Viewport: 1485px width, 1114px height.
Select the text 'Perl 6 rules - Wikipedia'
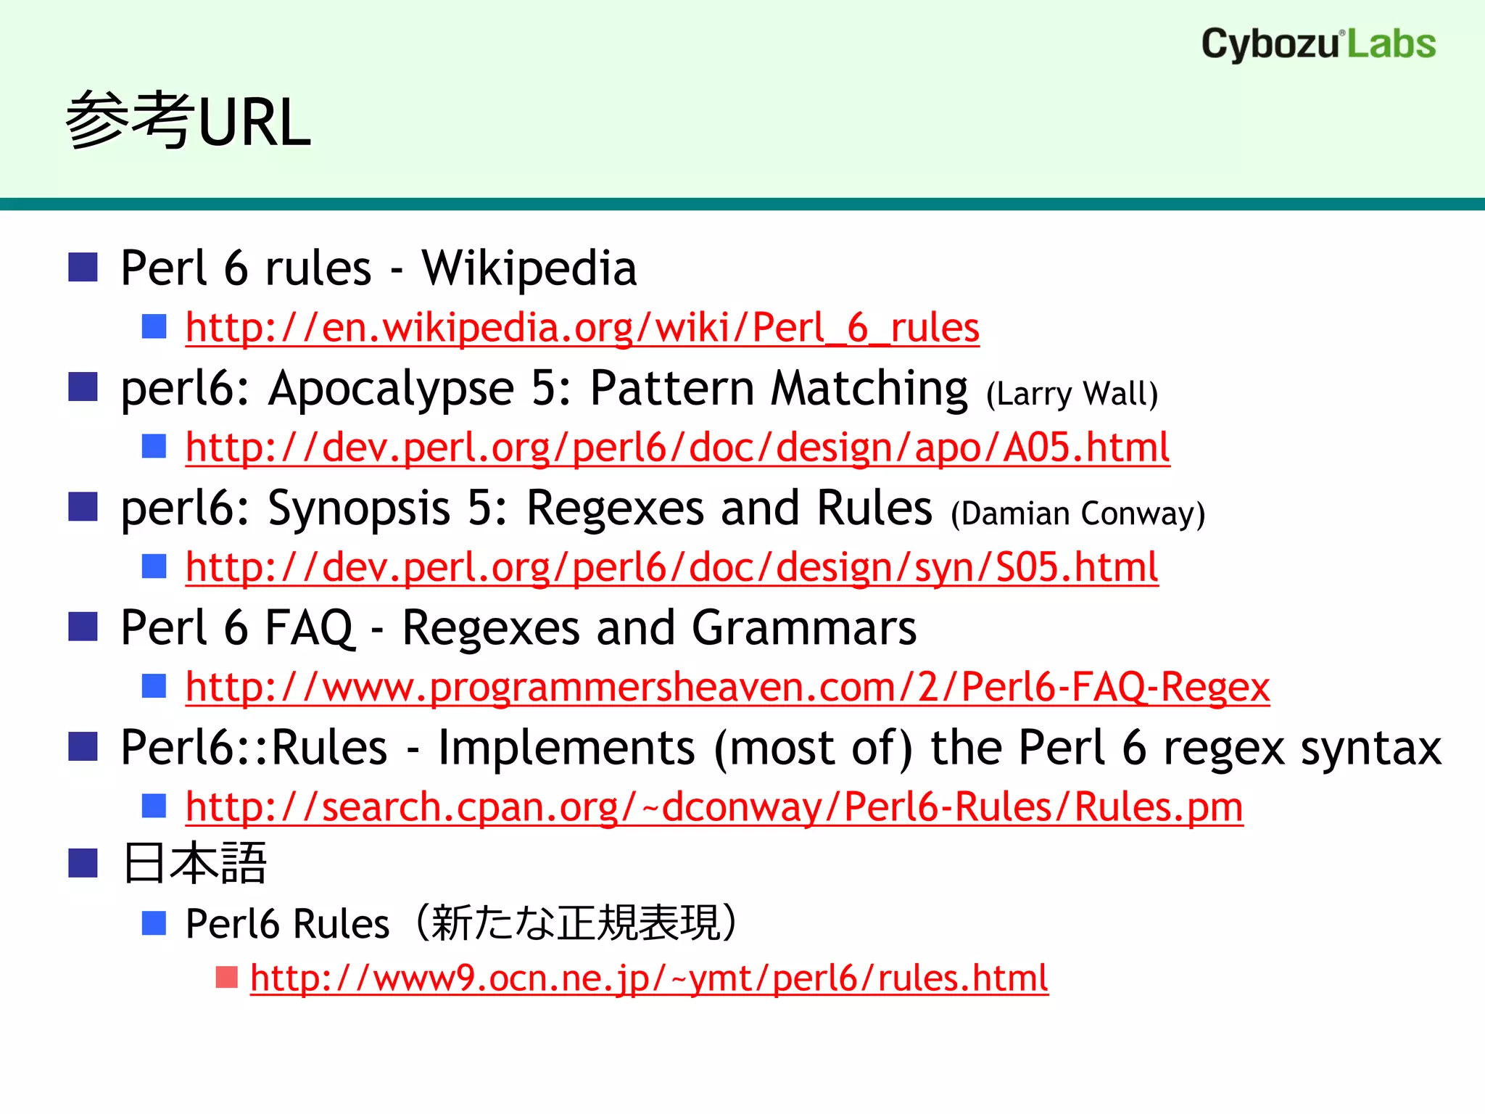379,268
